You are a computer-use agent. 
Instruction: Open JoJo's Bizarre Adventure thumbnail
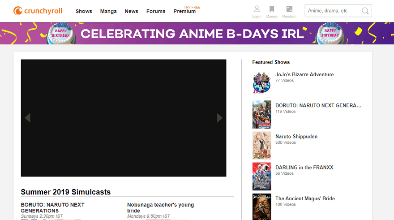[261, 83]
